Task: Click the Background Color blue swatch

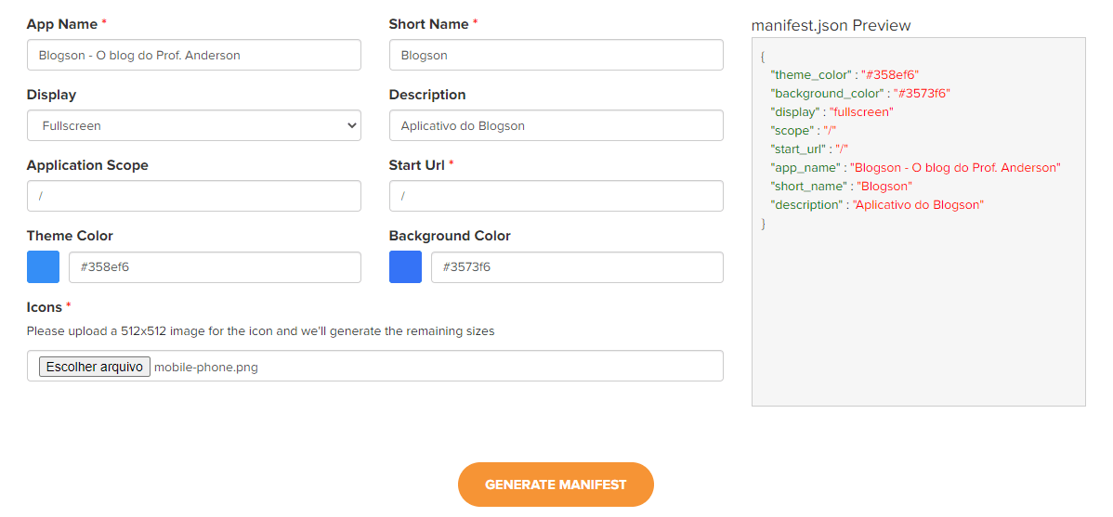Action: point(405,266)
